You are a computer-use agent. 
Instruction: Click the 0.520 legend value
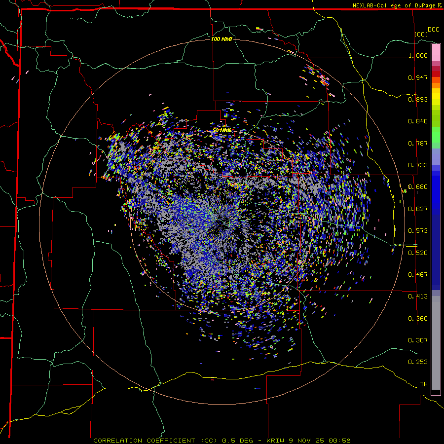(x=418, y=253)
